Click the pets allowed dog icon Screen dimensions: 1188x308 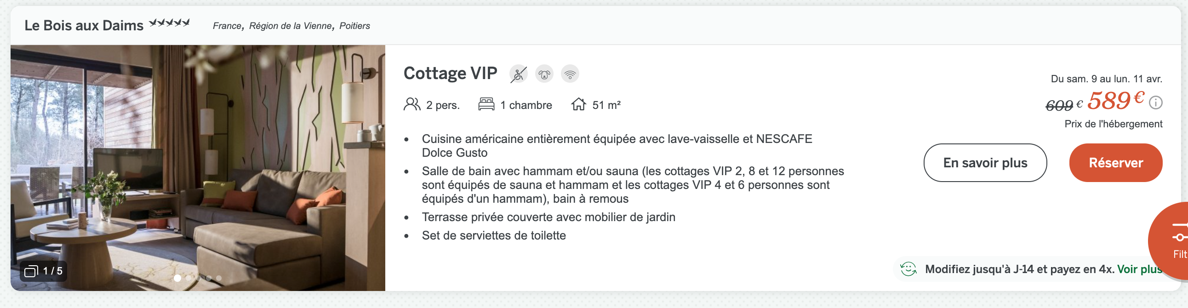[x=544, y=74]
